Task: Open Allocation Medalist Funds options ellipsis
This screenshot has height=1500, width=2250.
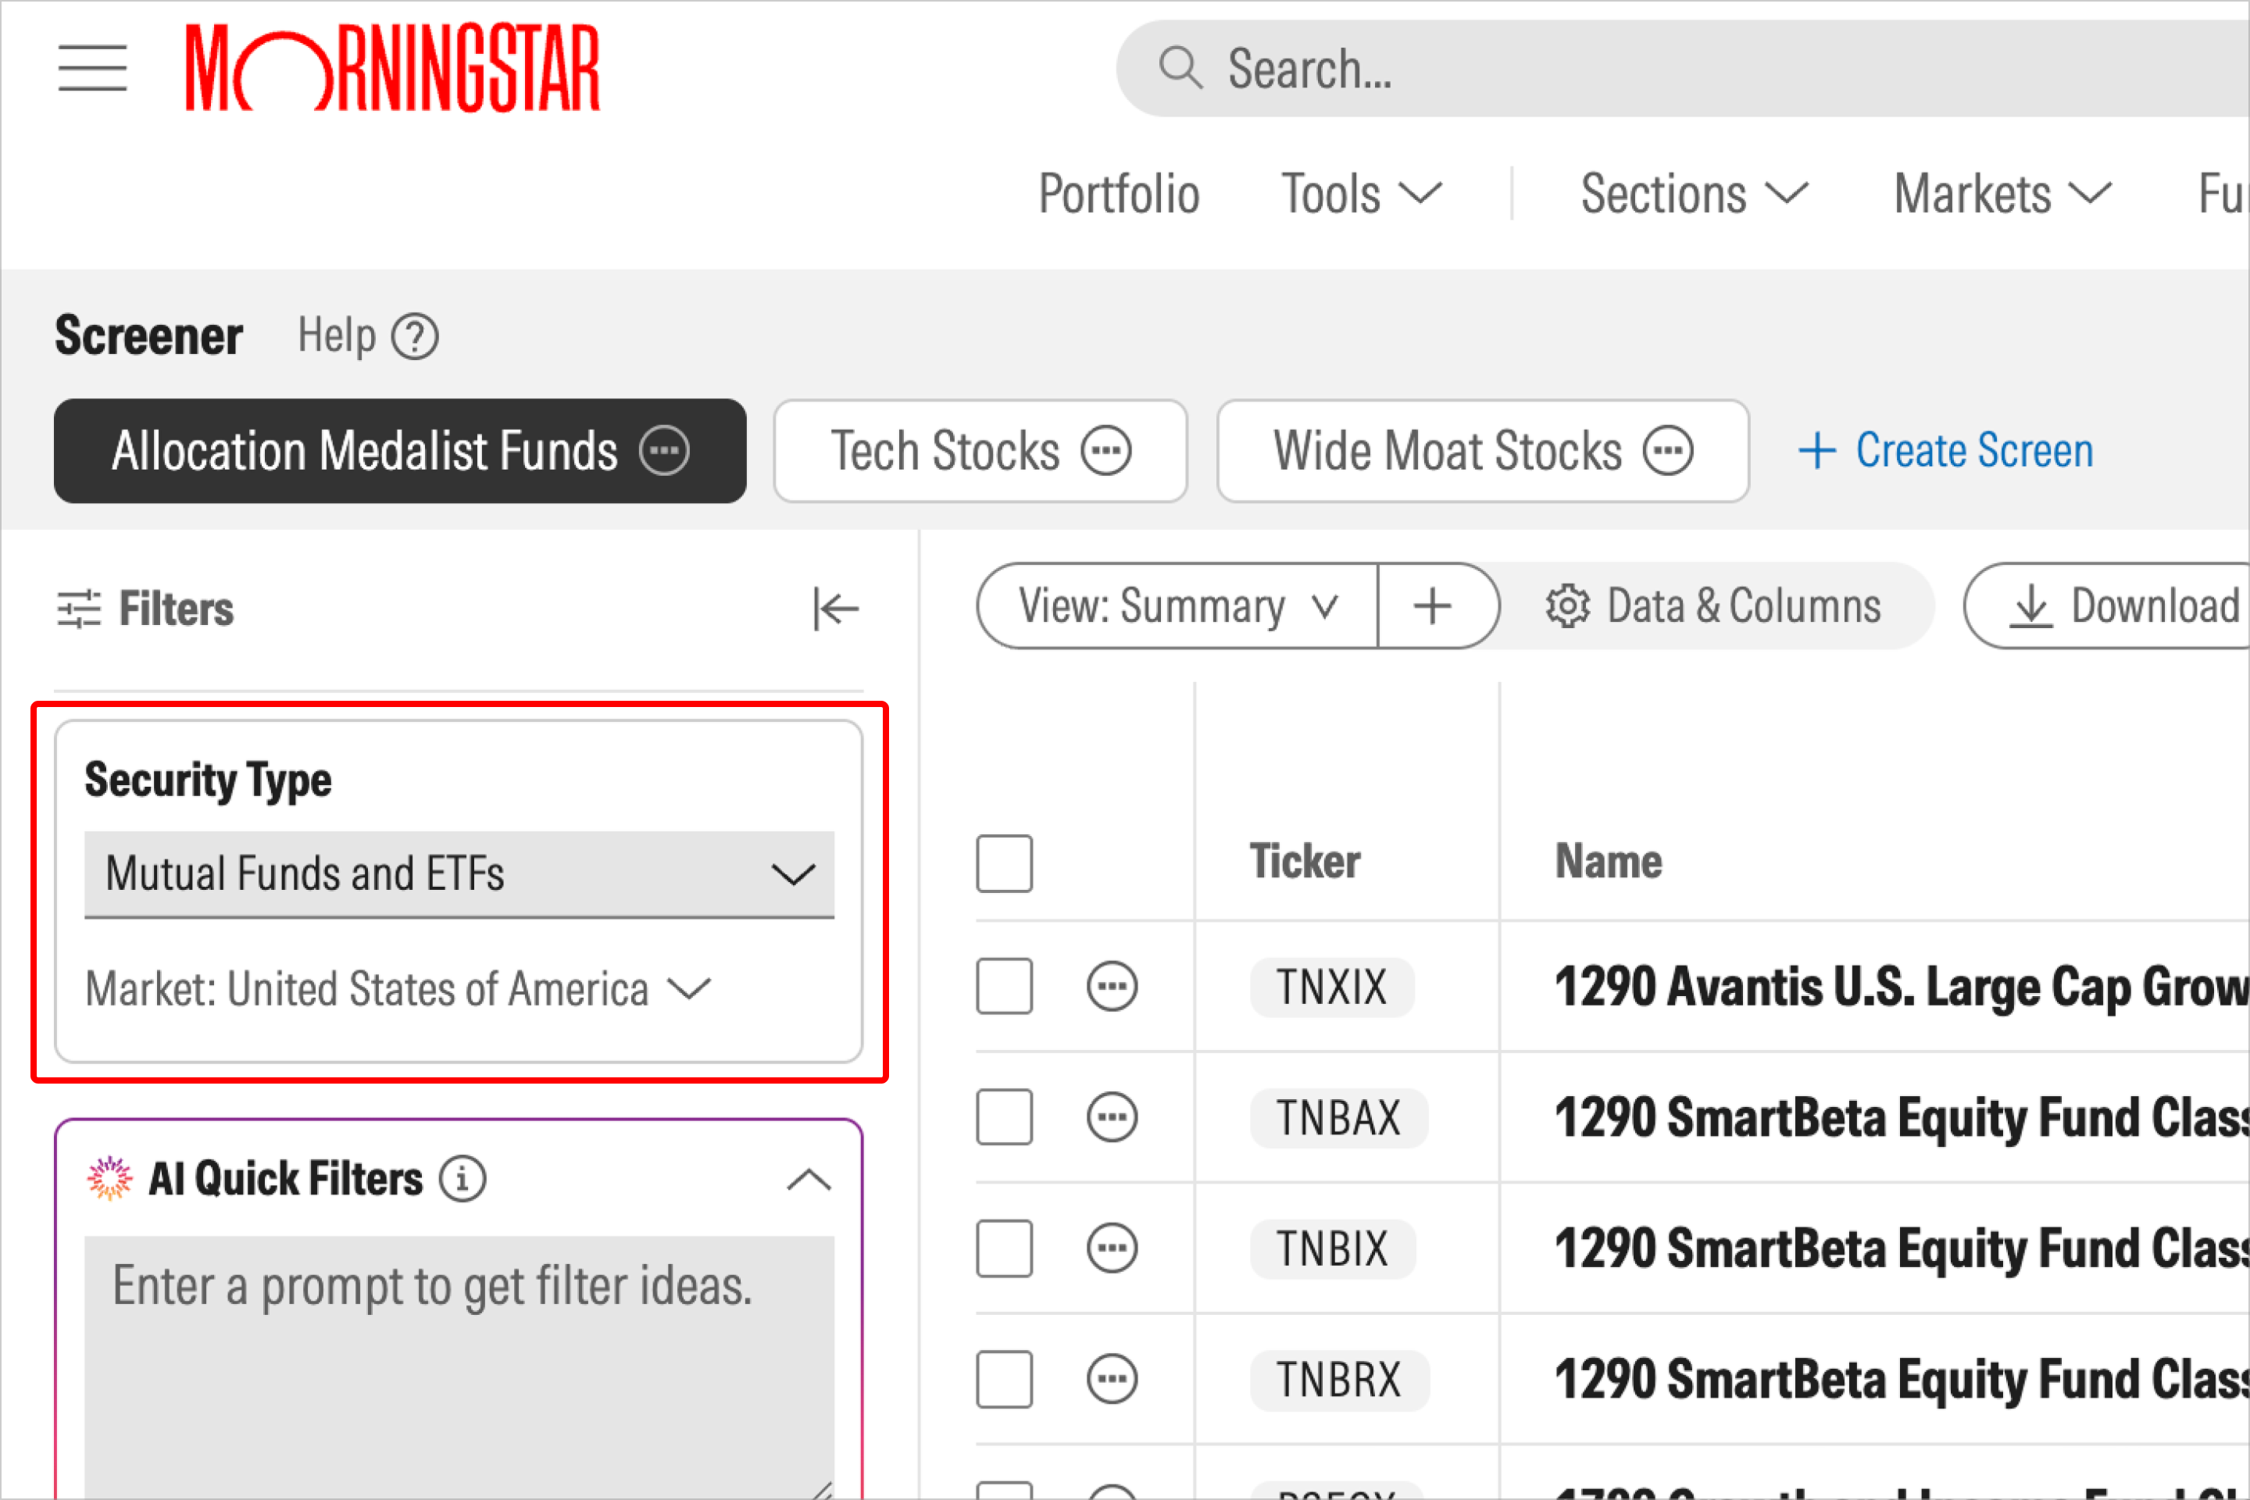Action: [664, 451]
